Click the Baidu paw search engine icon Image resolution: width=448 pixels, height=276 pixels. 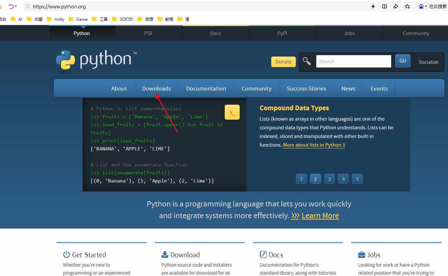421,6
